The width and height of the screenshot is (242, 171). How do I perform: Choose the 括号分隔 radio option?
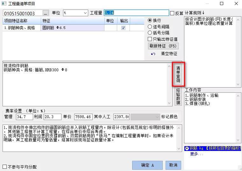(150, 33)
